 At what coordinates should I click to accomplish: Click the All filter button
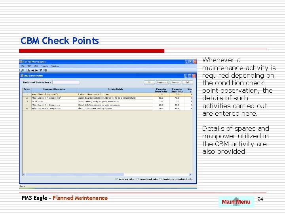pos(149,82)
